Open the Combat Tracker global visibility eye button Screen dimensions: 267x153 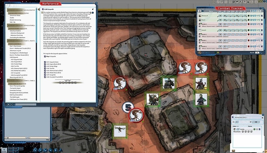pyautogui.click(x=200, y=11)
